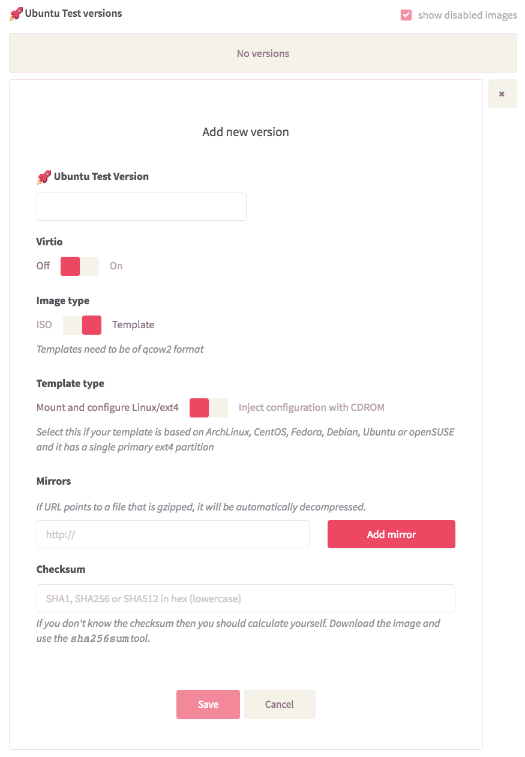Select the Virtio Off option label
This screenshot has height=757, width=525.
click(43, 266)
